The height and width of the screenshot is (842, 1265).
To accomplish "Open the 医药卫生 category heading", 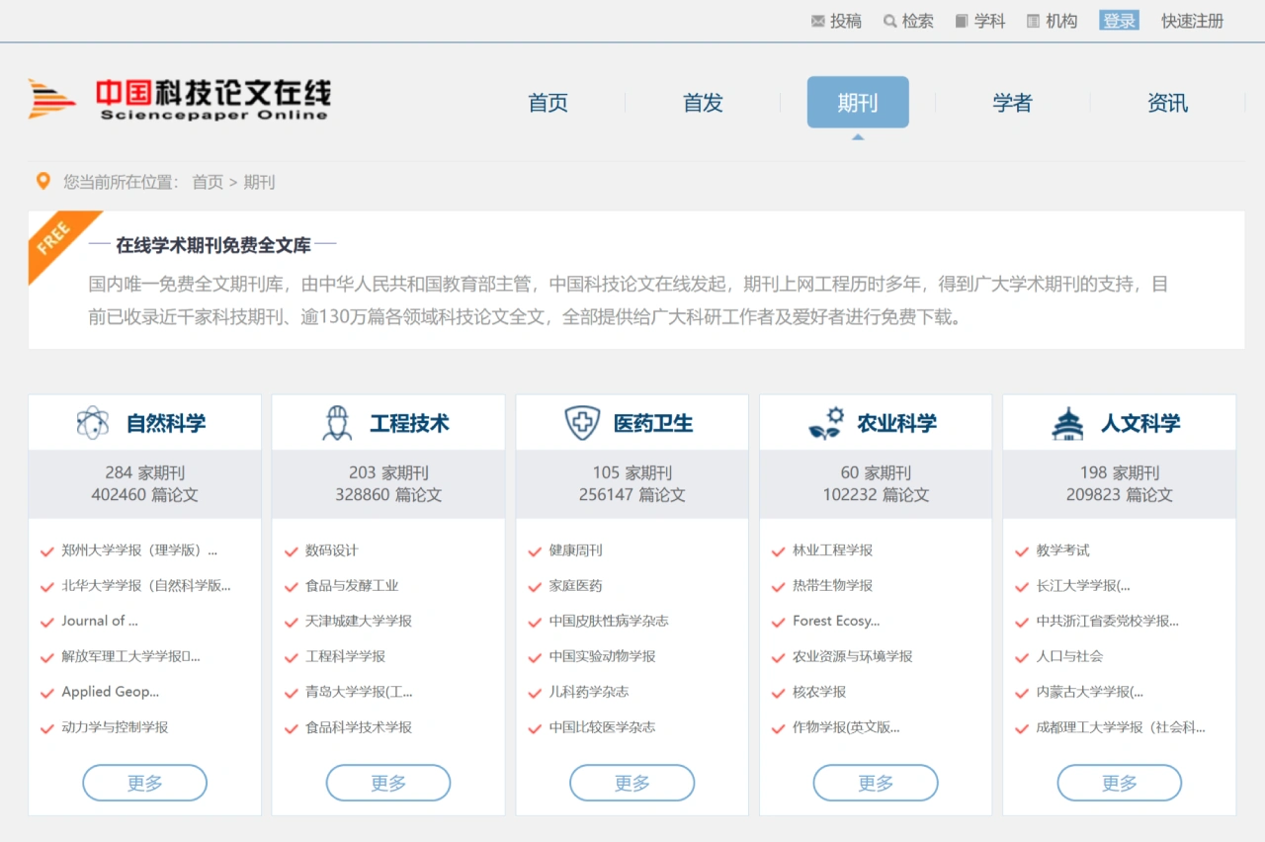I will coord(653,423).
